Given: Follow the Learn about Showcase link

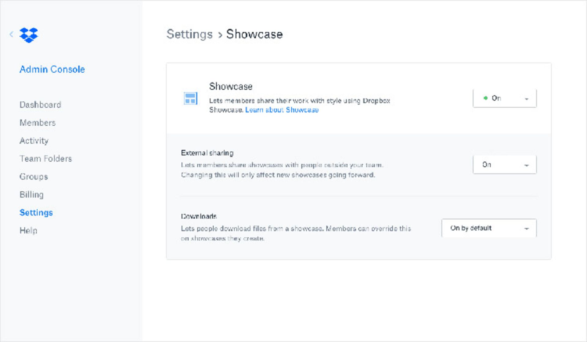Looking at the screenshot, I should [x=282, y=110].
